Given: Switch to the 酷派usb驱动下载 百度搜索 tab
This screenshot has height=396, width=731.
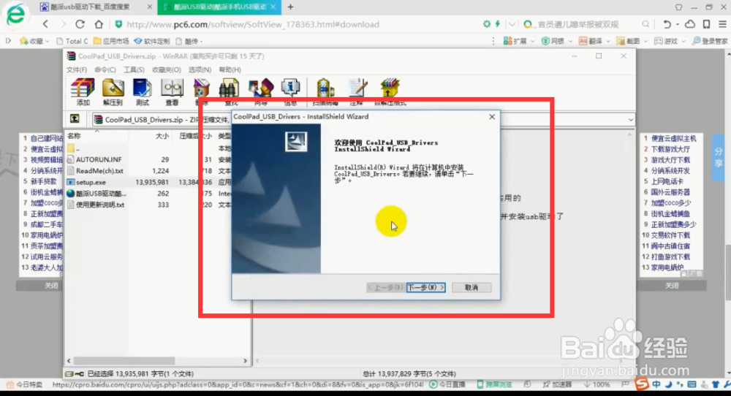Looking at the screenshot, I should (x=95, y=7).
